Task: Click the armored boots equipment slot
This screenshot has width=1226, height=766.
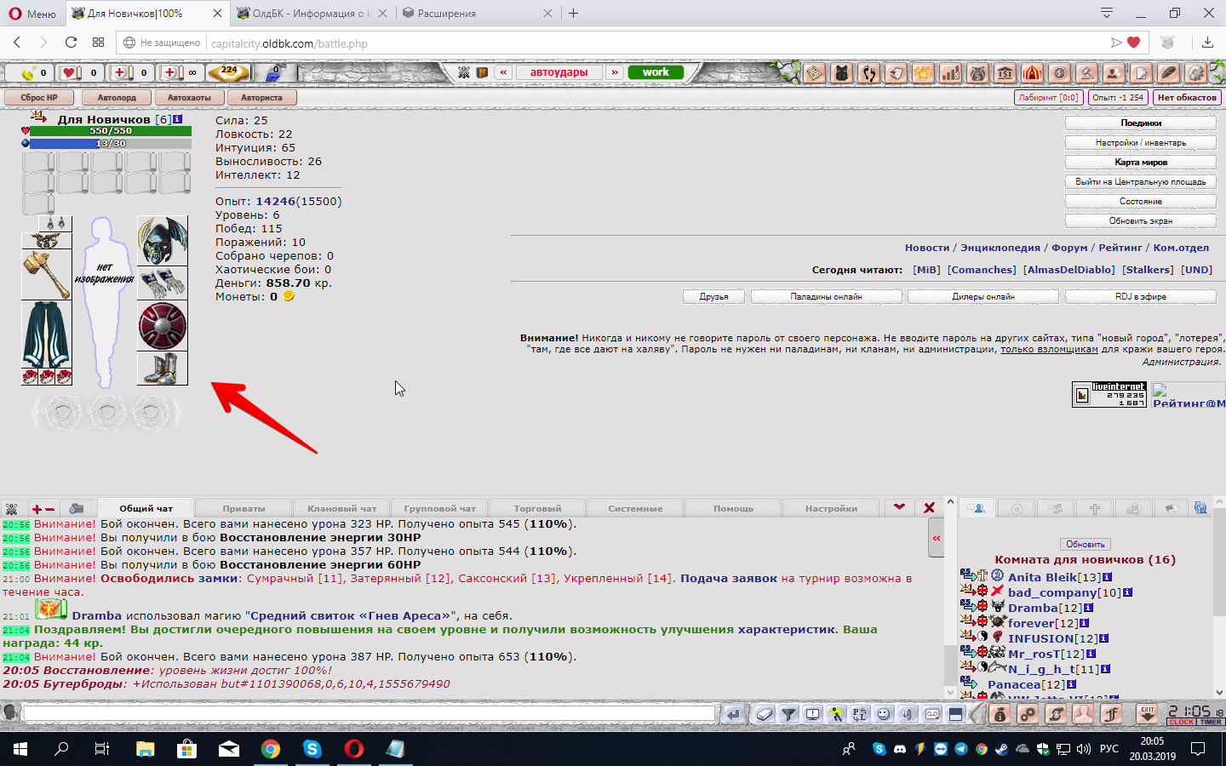Action: (162, 369)
